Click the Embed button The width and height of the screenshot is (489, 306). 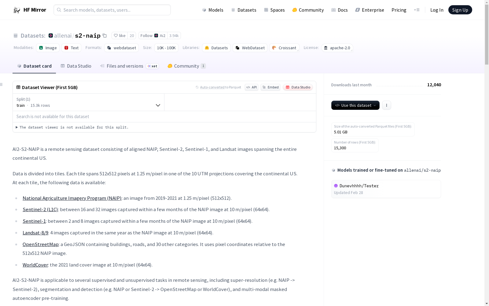(270, 87)
